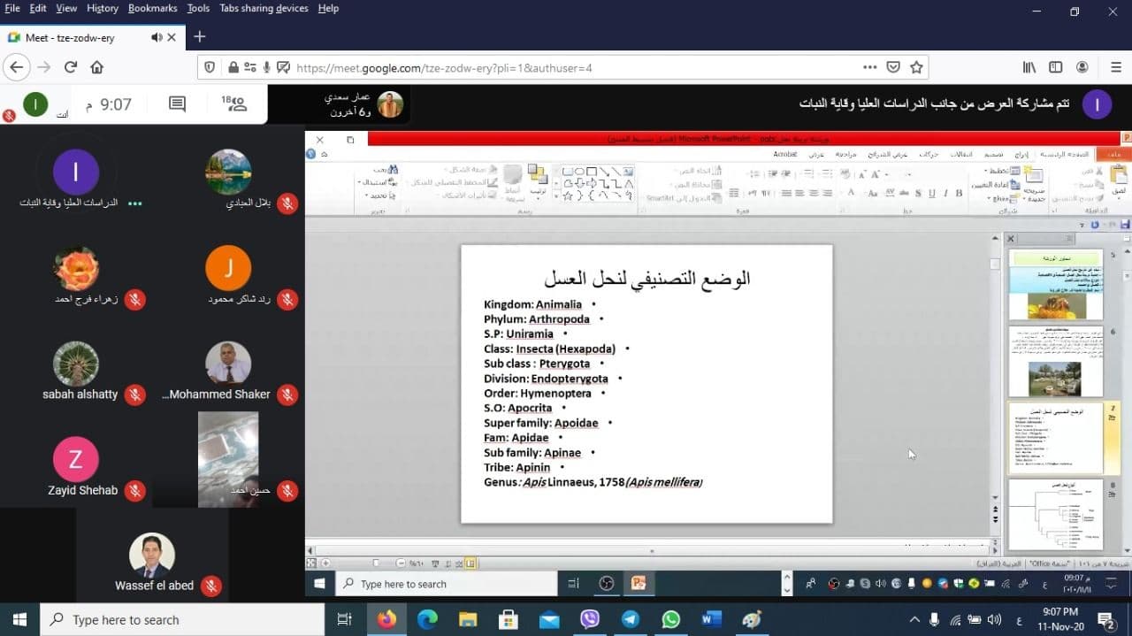Viewport: 1132px width, 636px height.
Task: Open the Bookmarks menu
Action: click(x=152, y=8)
